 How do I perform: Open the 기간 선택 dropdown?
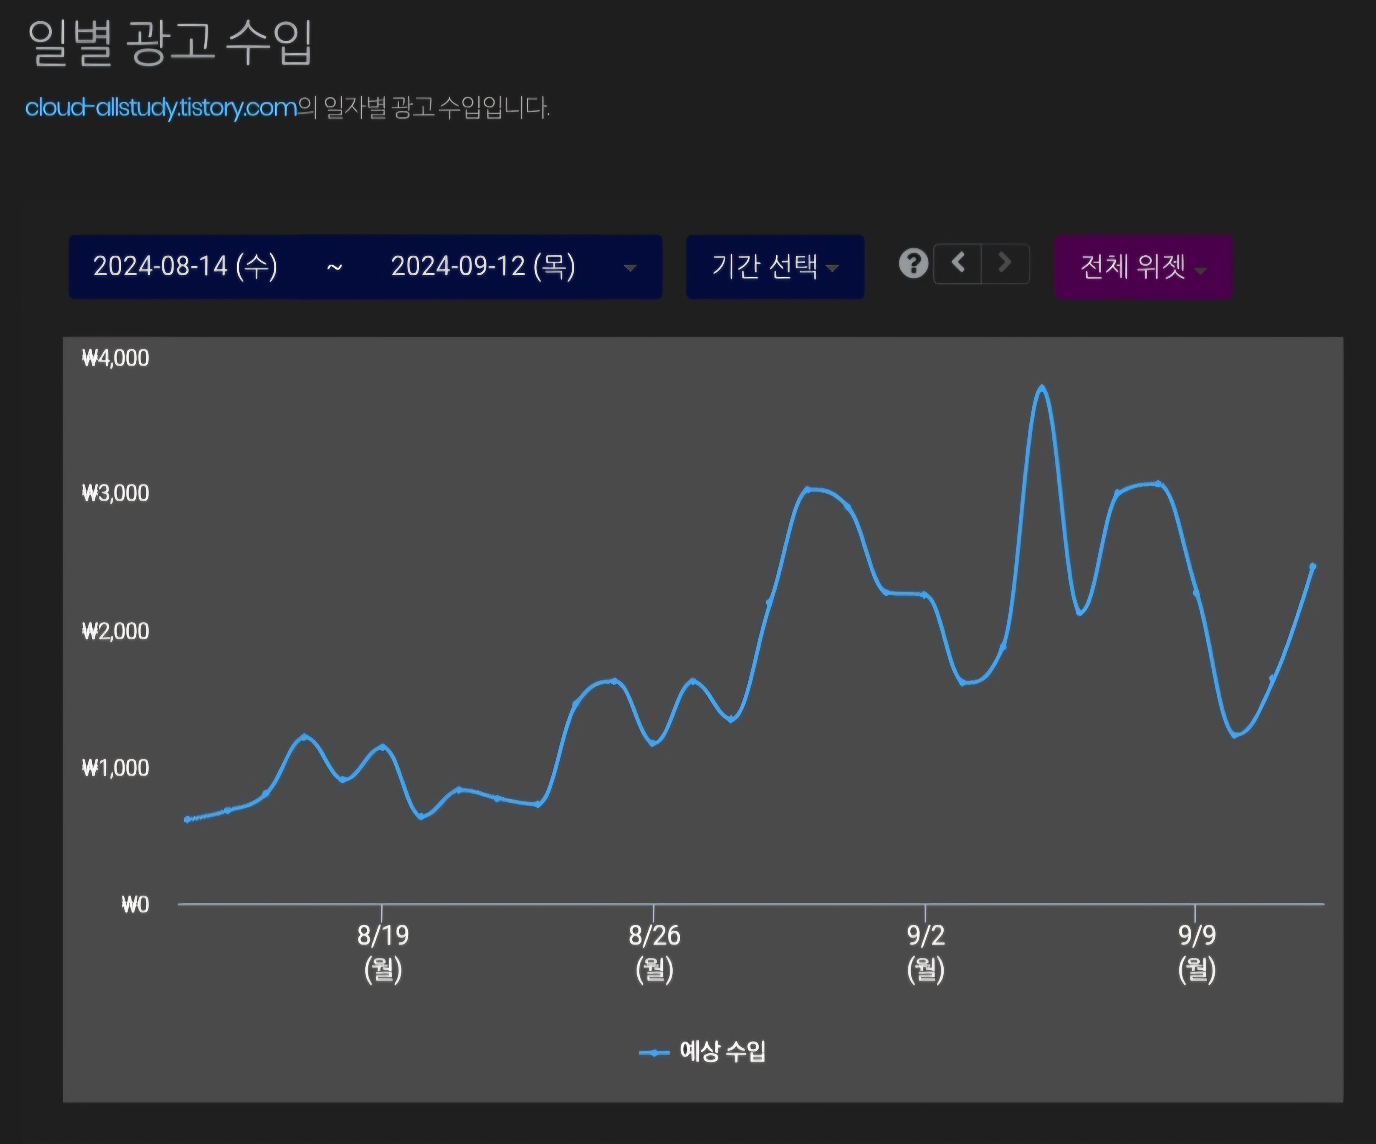click(x=774, y=267)
